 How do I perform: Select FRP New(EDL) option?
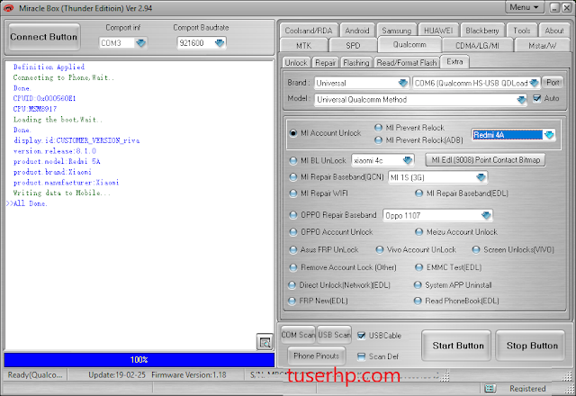tap(292, 301)
